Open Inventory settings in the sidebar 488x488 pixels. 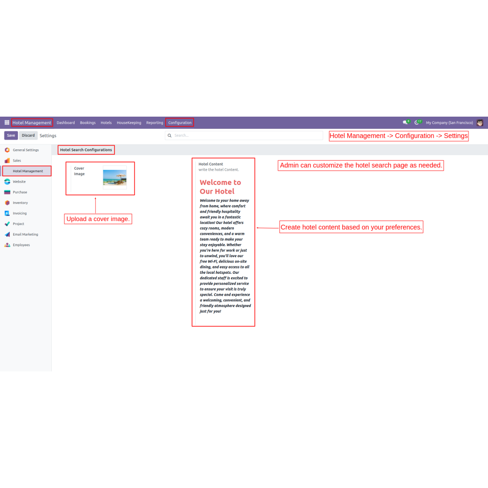click(20, 203)
